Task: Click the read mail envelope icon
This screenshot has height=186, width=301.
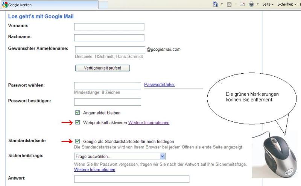Action: point(242,5)
